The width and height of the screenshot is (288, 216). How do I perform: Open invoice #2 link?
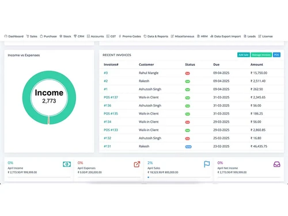105,81
